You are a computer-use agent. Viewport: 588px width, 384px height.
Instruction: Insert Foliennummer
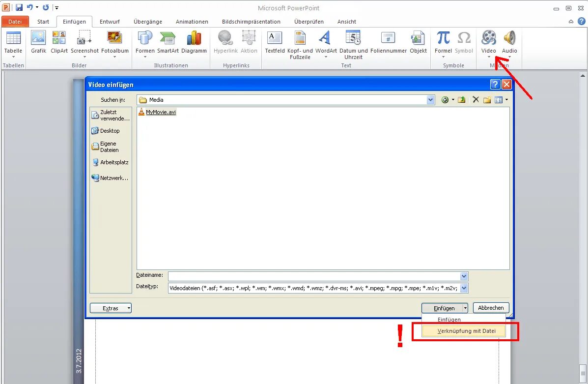(x=388, y=42)
